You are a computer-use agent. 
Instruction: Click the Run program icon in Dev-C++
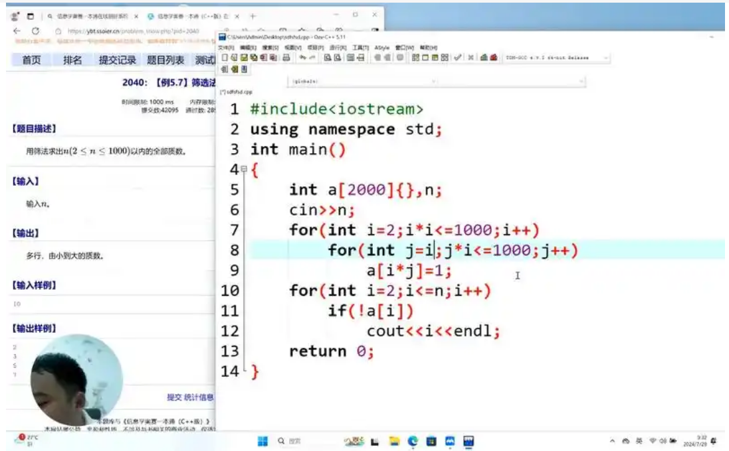tap(425, 58)
